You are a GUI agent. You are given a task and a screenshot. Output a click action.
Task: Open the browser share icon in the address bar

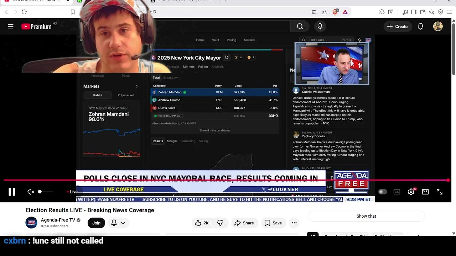(x=324, y=12)
